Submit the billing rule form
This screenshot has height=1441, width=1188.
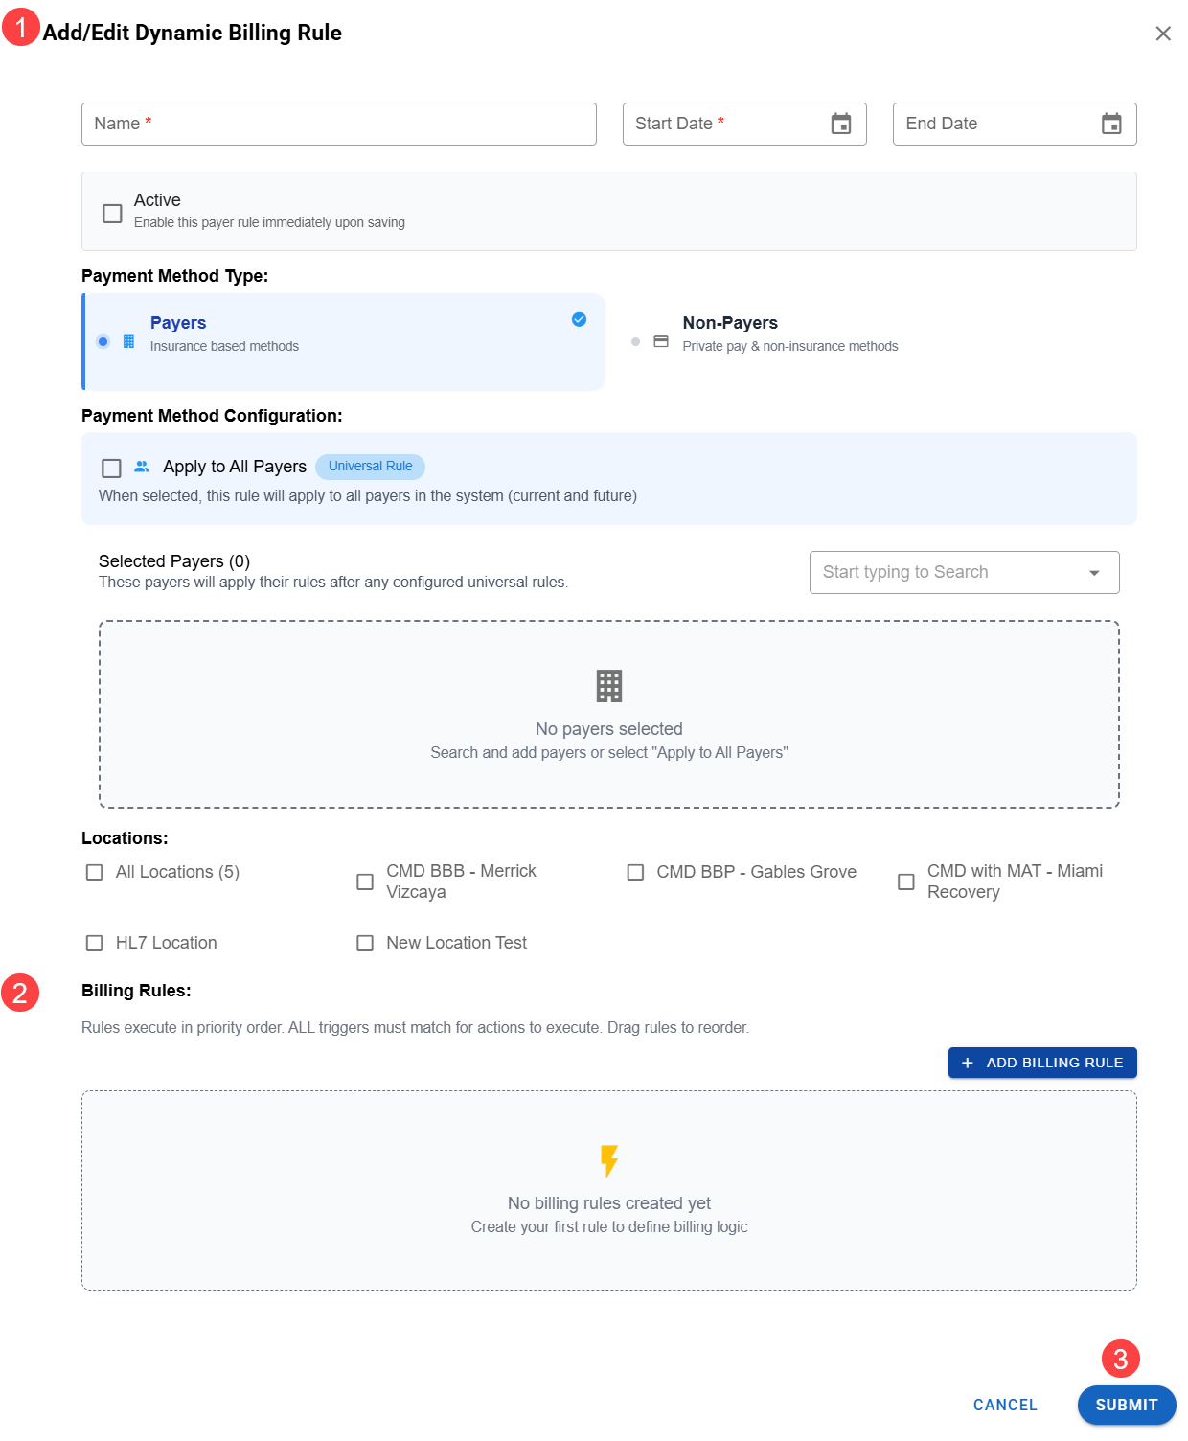[1126, 1405]
